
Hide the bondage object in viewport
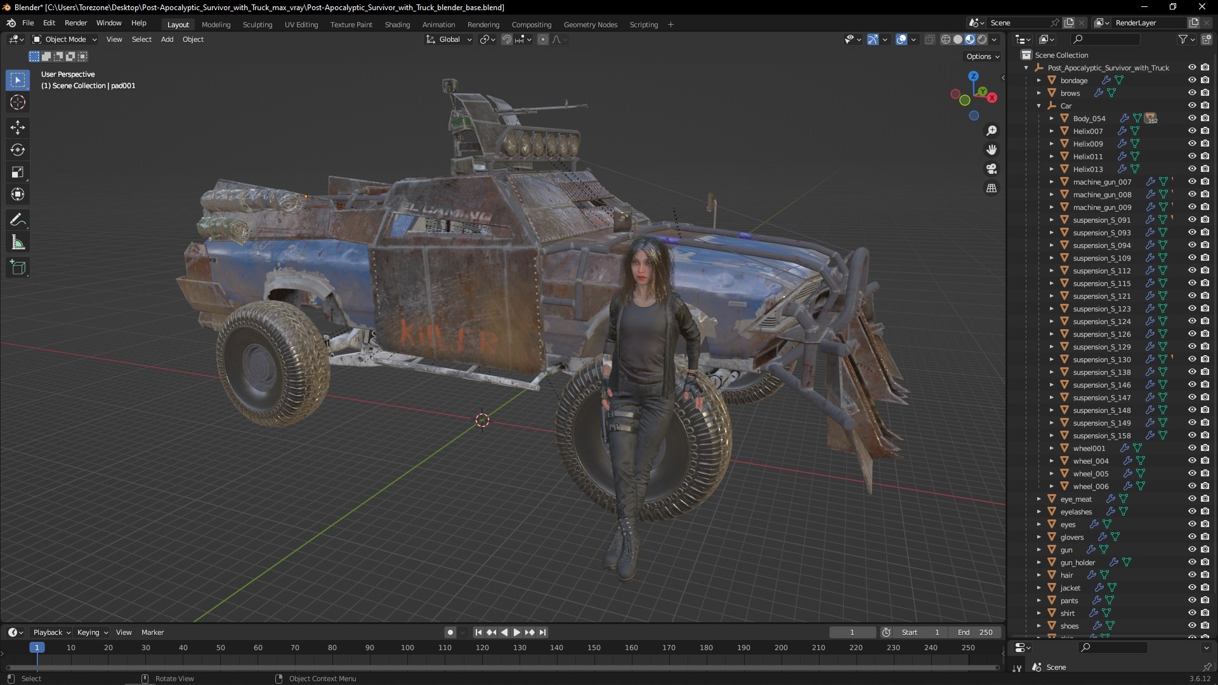pyautogui.click(x=1192, y=80)
